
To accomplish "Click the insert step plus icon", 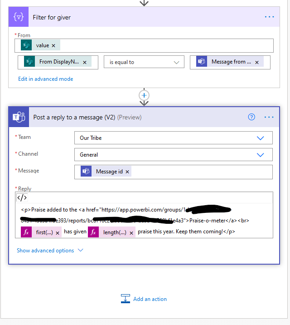I will [144, 95].
